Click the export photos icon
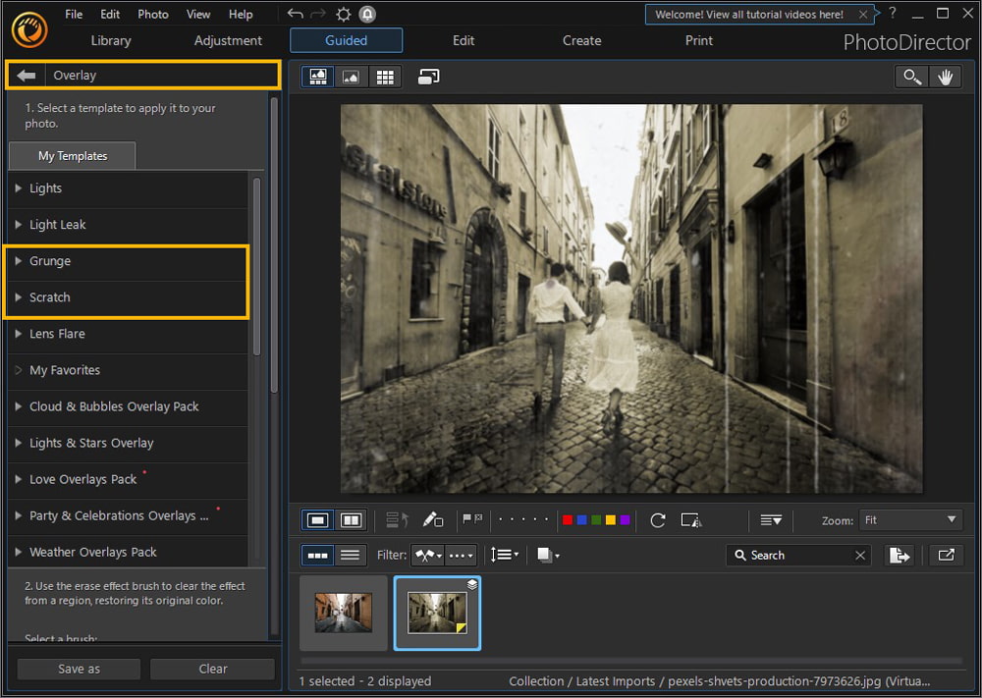 (900, 555)
